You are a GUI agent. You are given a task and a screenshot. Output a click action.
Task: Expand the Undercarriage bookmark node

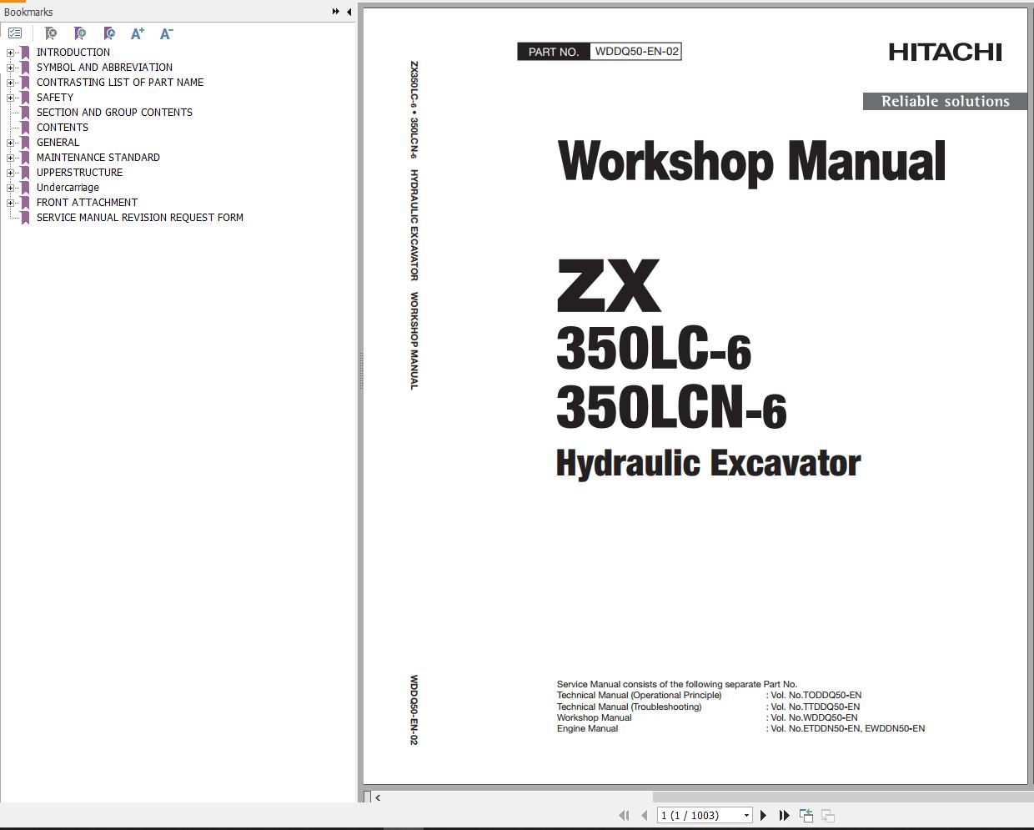point(11,188)
